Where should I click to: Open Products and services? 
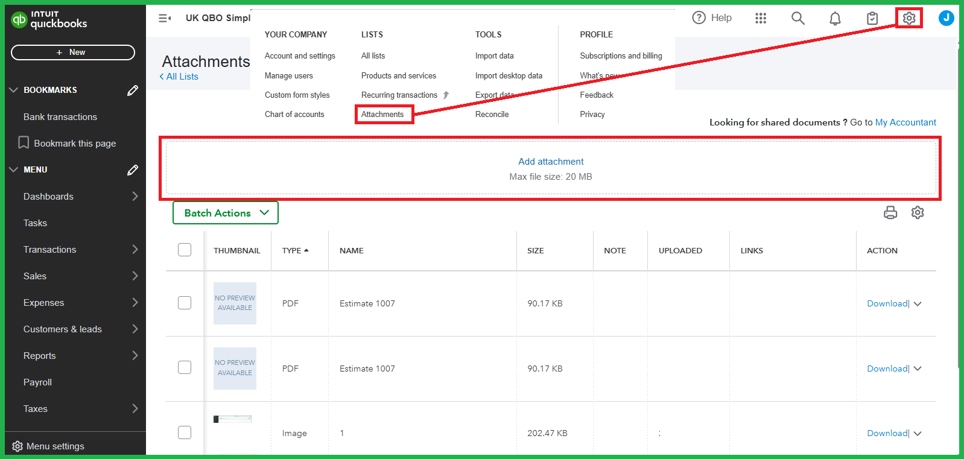click(399, 75)
